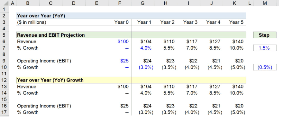Select column L header
284x123 pixels.
tap(250, 3)
